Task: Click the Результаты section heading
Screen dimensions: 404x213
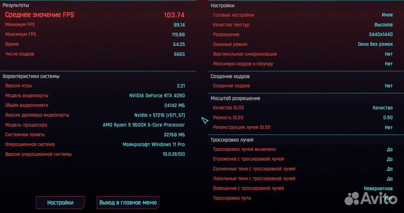Action: [16, 5]
